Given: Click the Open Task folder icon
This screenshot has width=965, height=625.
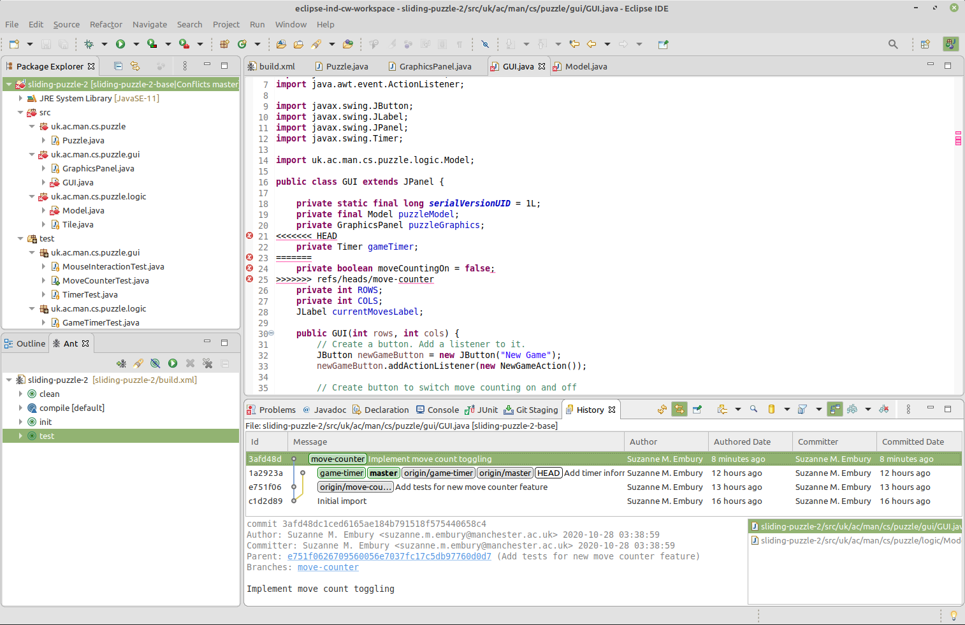Looking at the screenshot, I should click(x=298, y=44).
